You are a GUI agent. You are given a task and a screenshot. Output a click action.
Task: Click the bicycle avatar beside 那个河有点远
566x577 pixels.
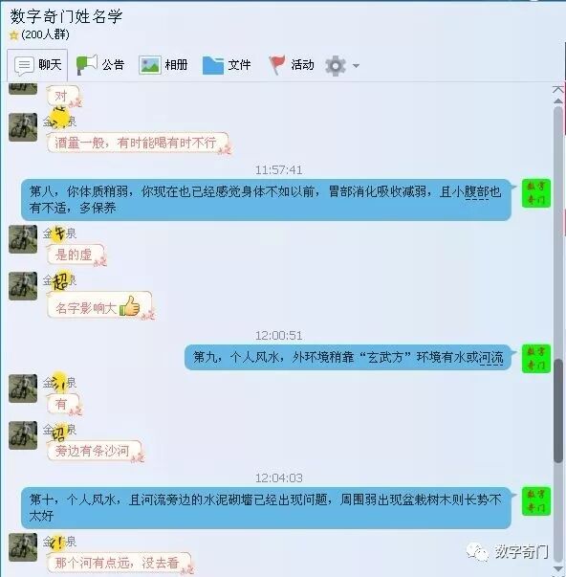pyautogui.click(x=23, y=547)
